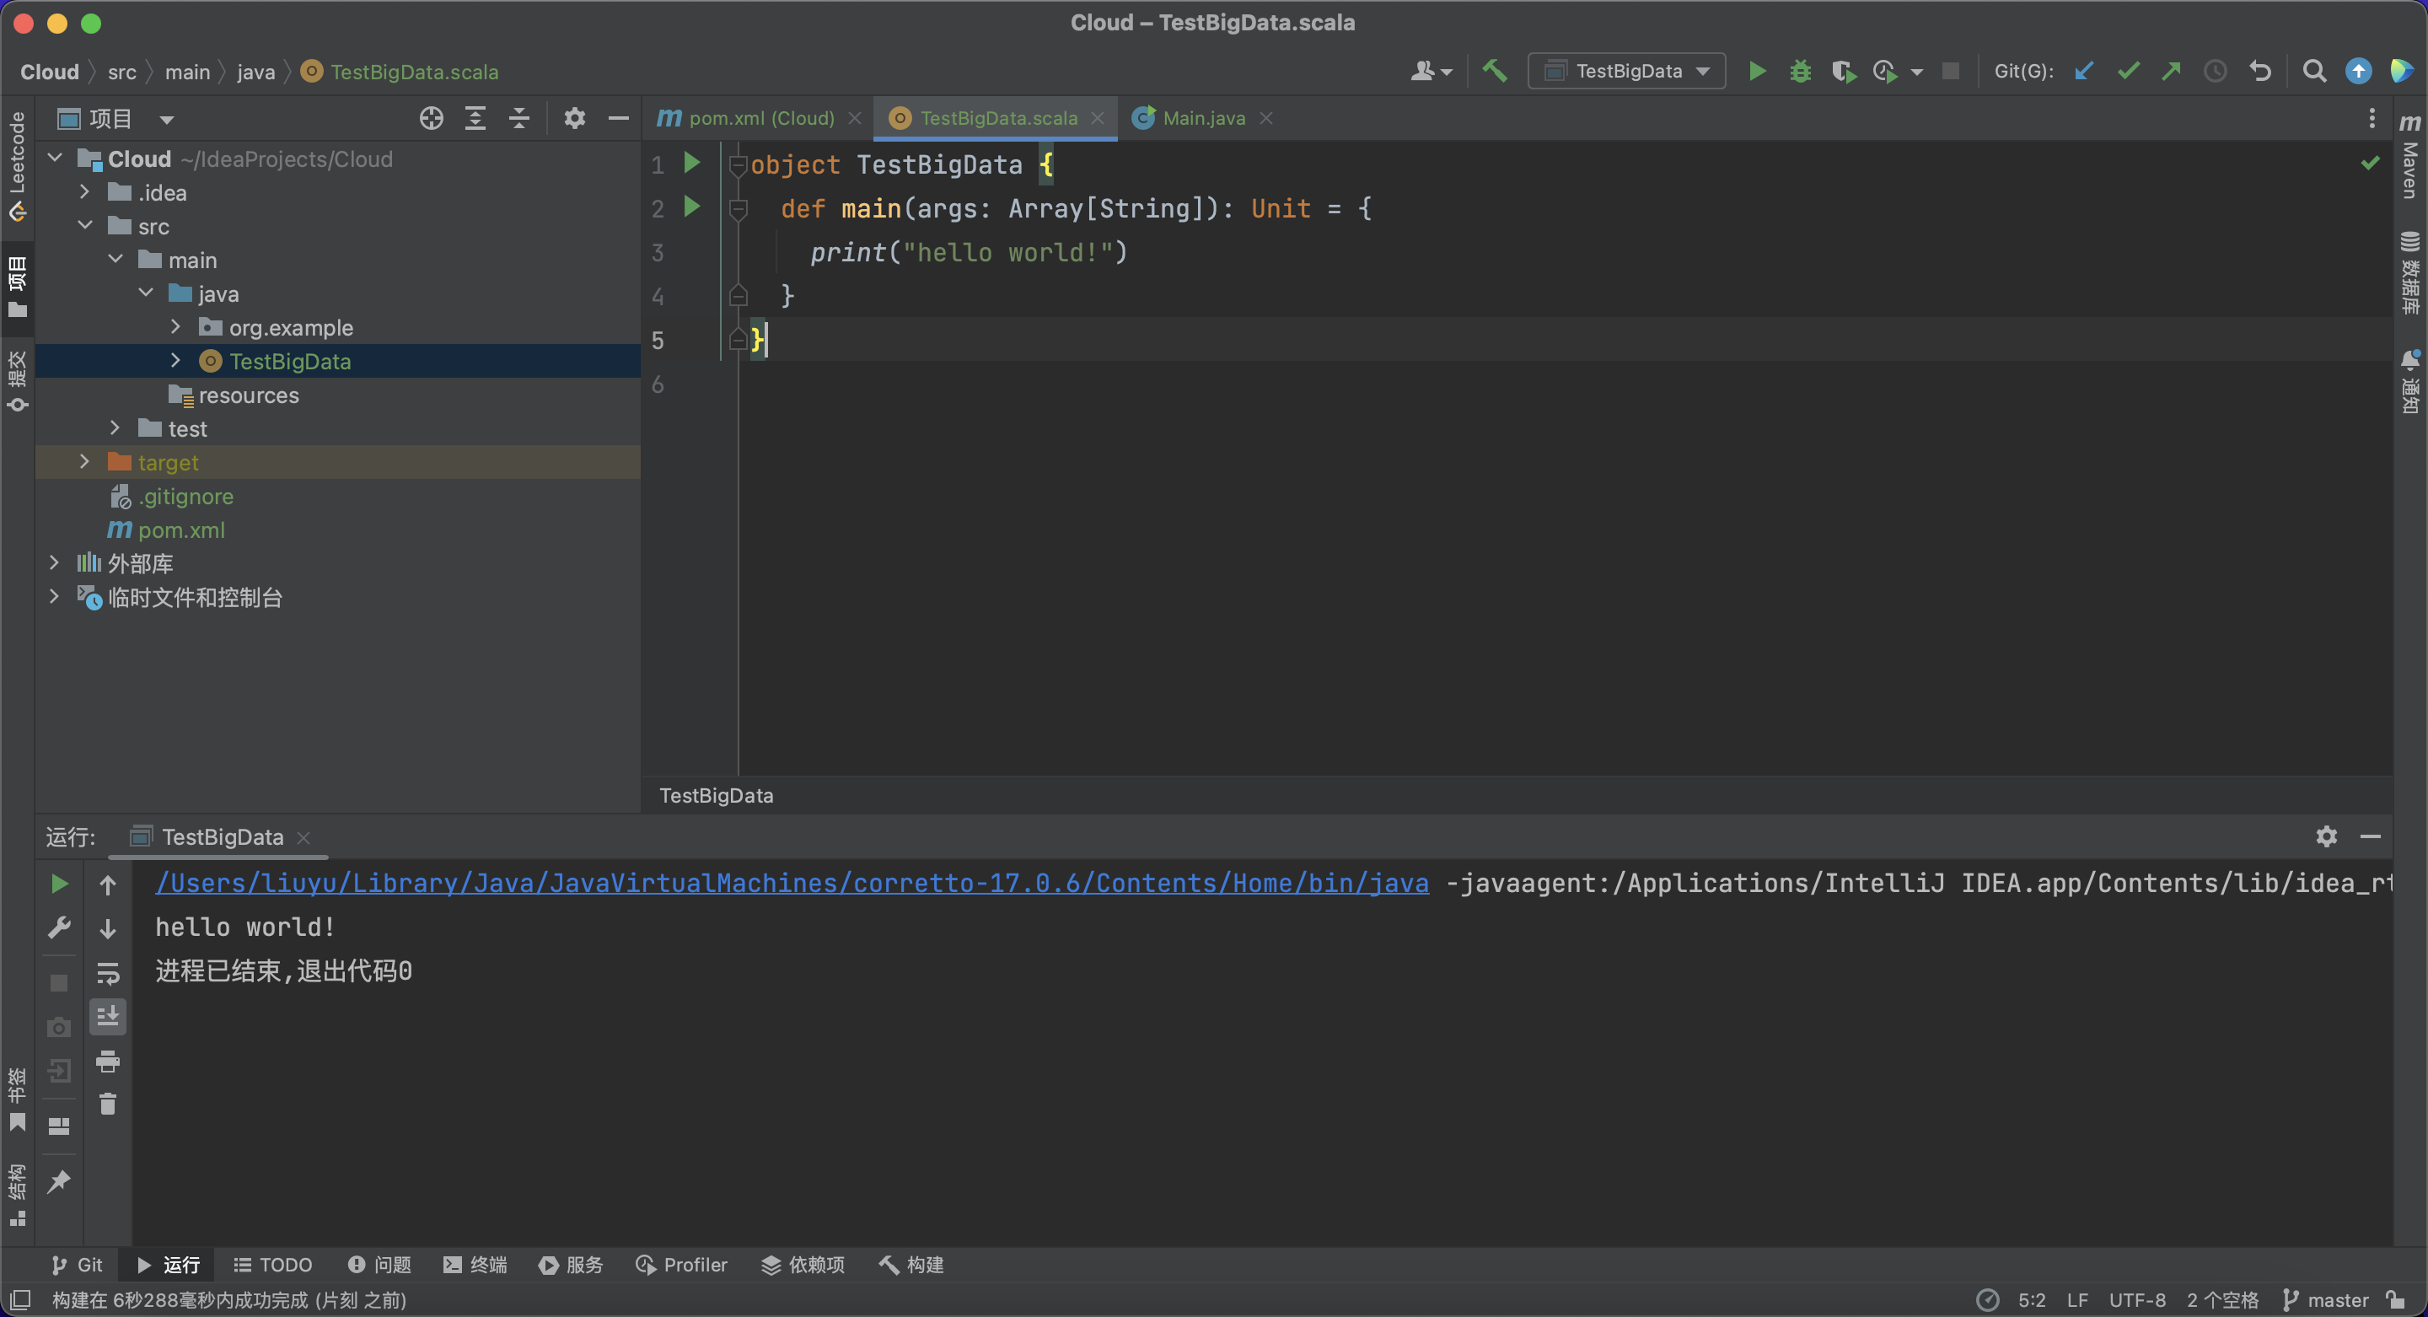This screenshot has width=2428, height=1317.
Task: Toggle scroll to end in console
Action: coord(109,1016)
